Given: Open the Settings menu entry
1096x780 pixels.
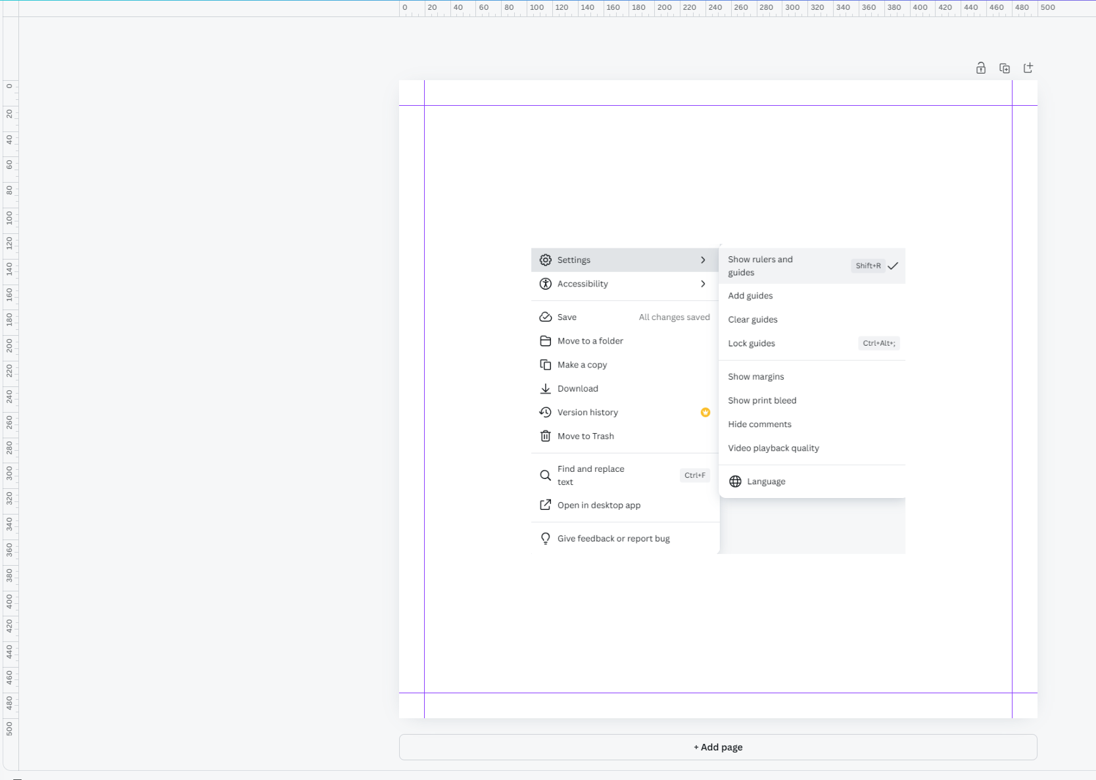Looking at the screenshot, I should (625, 260).
